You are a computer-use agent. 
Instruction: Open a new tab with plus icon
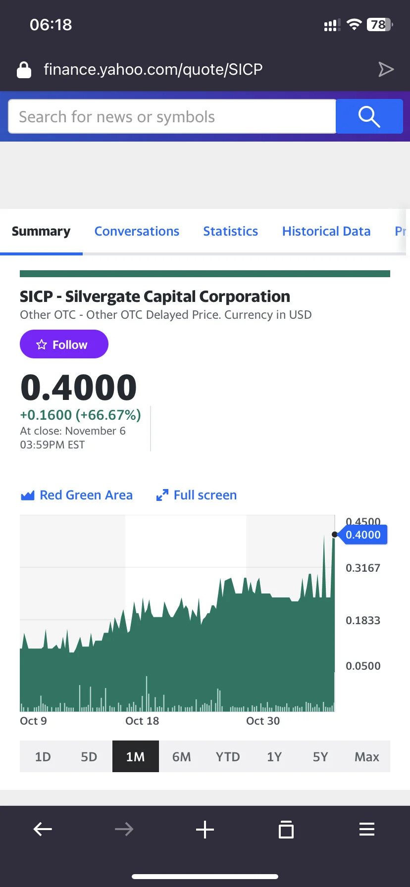[x=205, y=829]
